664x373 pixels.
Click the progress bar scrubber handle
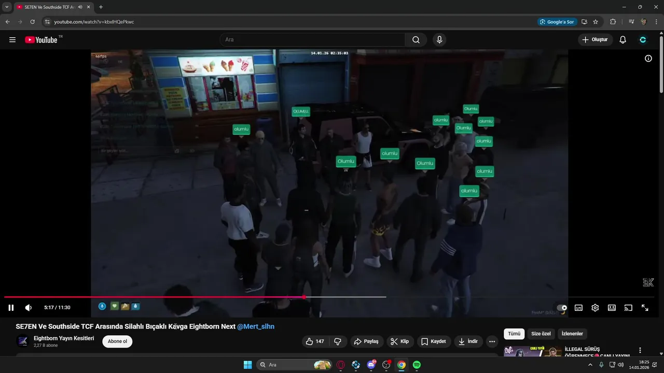point(304,297)
